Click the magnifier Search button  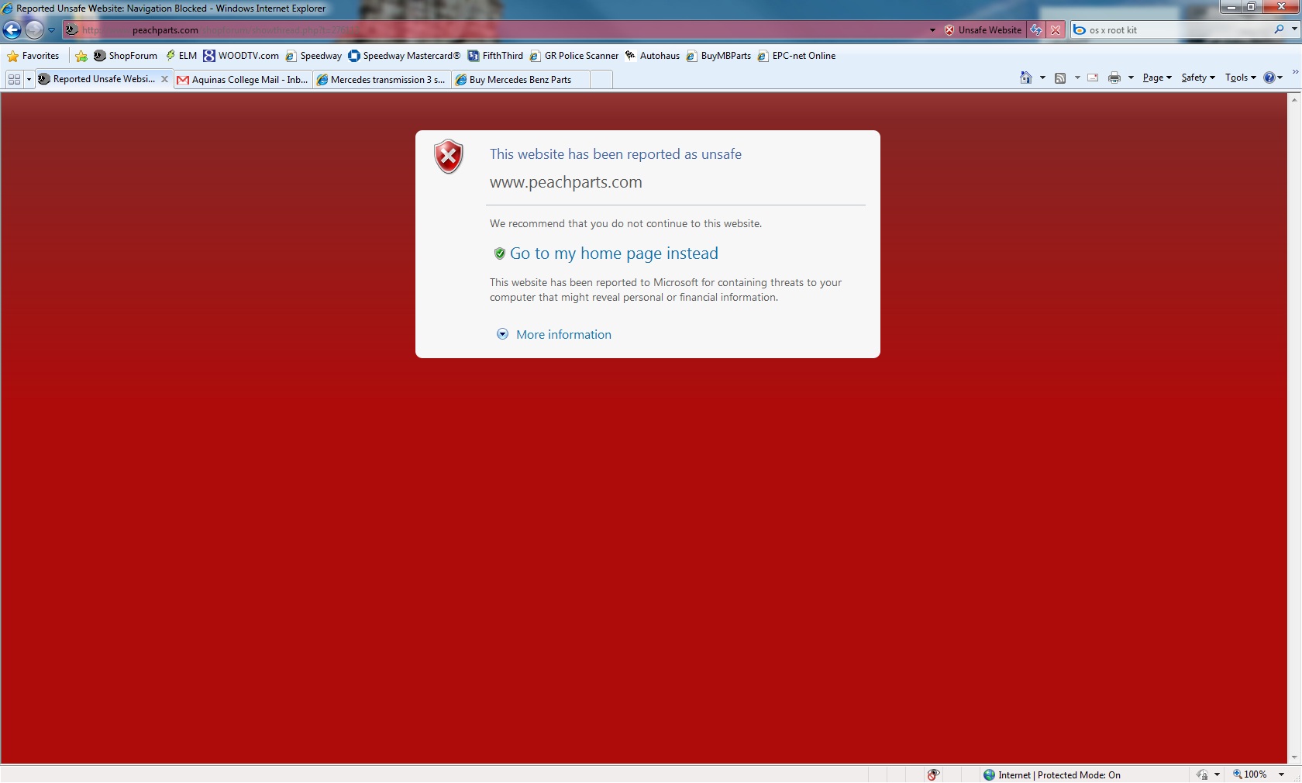1279,29
